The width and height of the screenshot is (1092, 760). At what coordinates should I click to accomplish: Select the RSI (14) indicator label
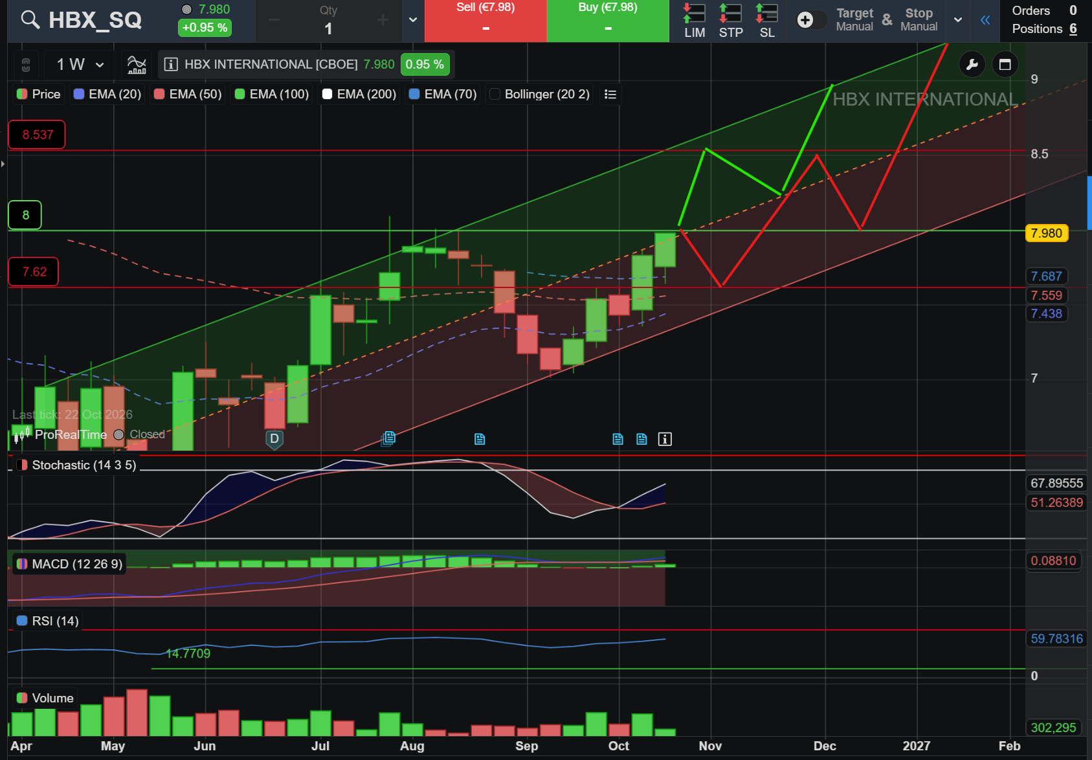pyautogui.click(x=48, y=621)
